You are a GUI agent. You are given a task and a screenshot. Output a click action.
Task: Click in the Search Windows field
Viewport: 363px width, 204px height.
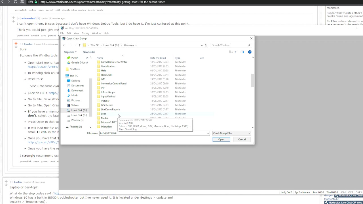229,45
